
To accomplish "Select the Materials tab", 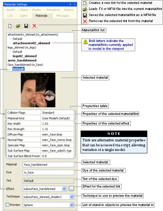I will (42, 16).
